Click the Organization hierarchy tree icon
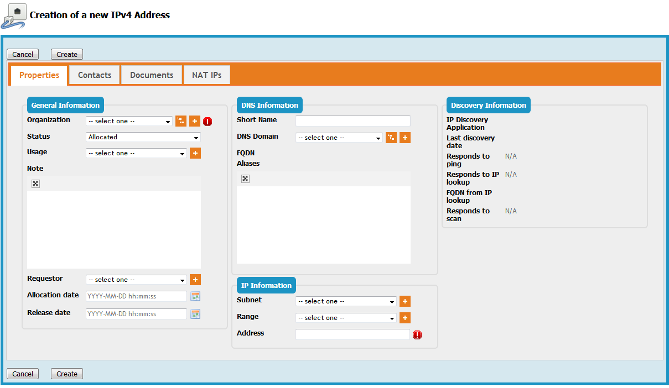 pos(181,121)
